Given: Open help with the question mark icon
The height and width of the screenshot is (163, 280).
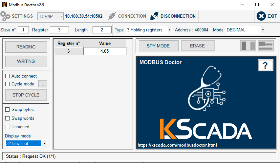Looking at the screenshot, I should click(x=266, y=65).
